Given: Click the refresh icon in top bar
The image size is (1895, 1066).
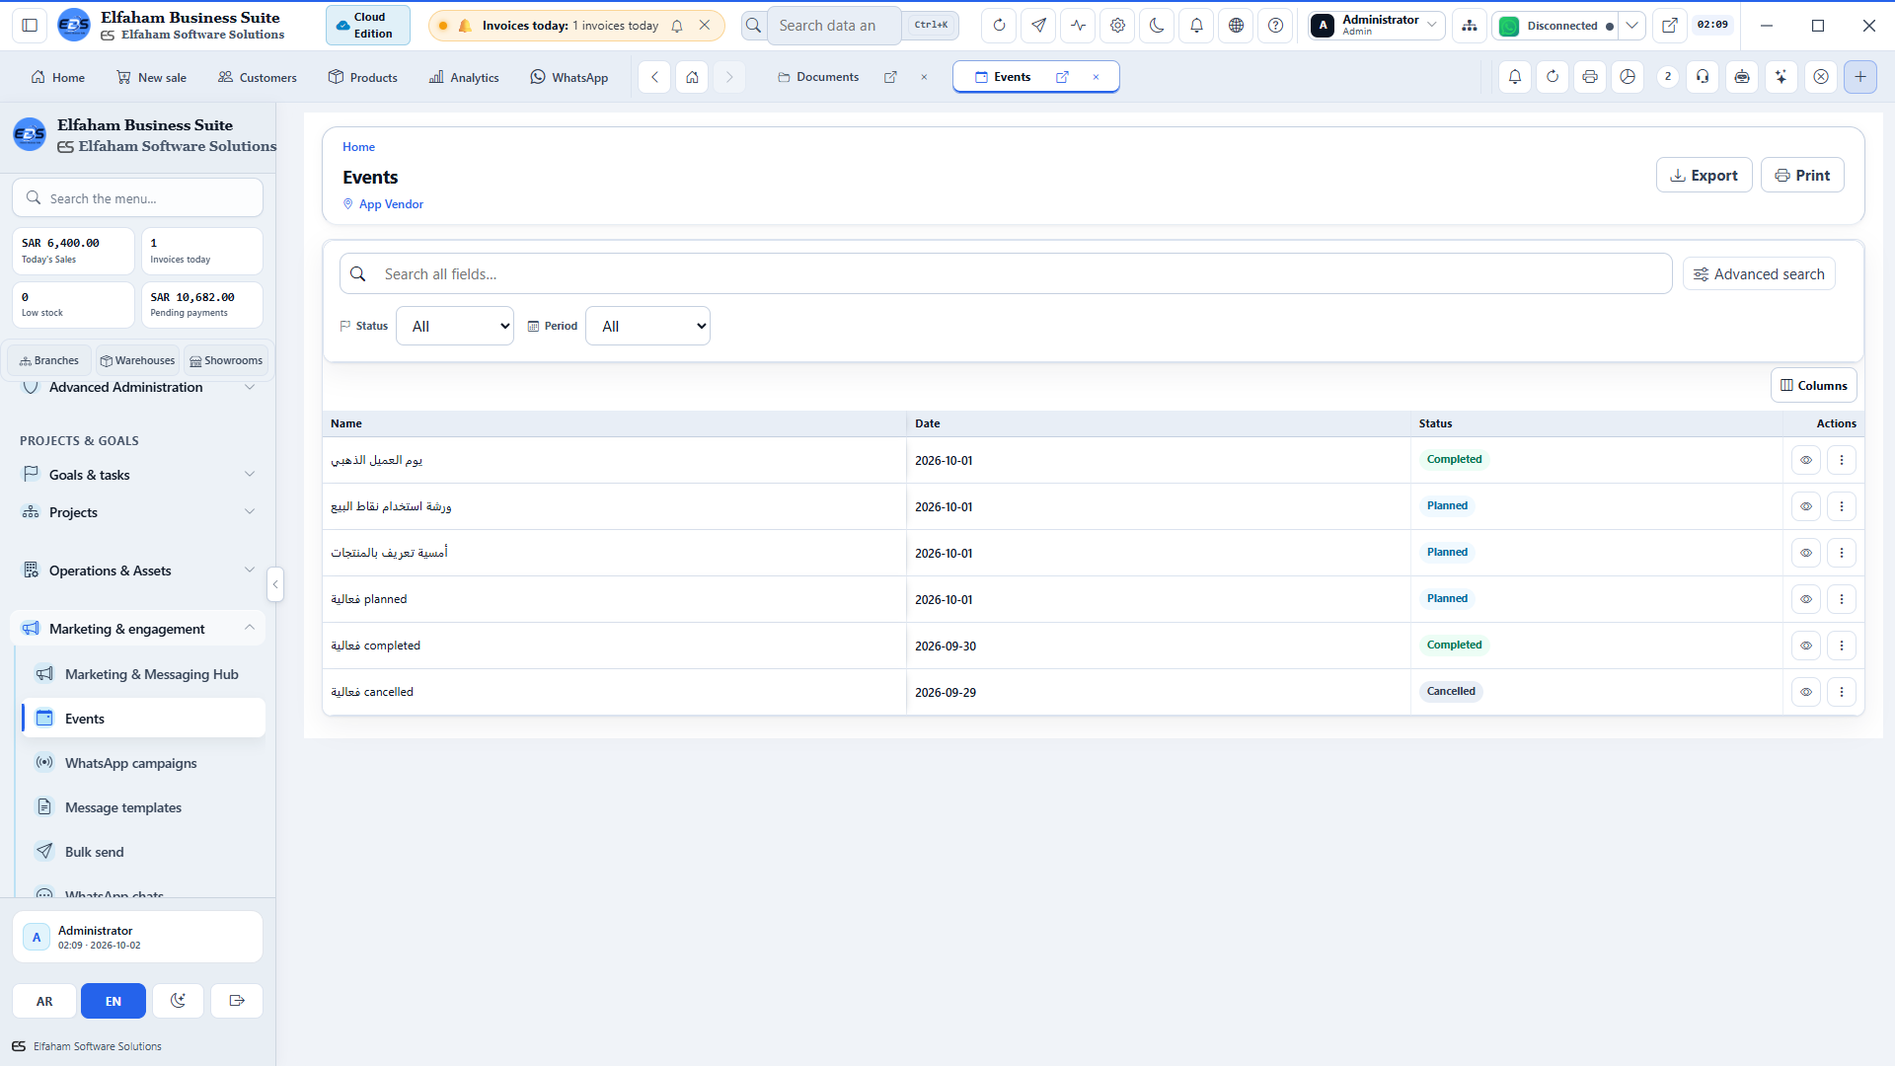Looking at the screenshot, I should [x=999, y=26].
